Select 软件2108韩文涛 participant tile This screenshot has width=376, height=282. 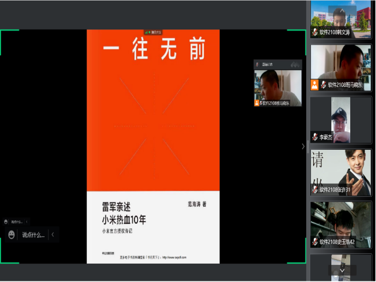coord(341,19)
